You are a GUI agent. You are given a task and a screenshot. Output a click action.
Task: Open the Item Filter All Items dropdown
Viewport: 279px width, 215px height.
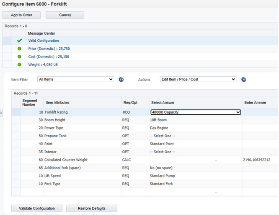(75, 79)
